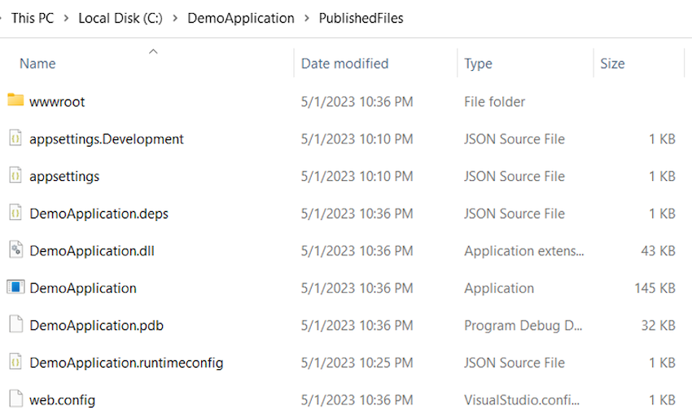692x419 pixels.
Task: Click the appsettings.Development JSON file icon
Action: 15,138
